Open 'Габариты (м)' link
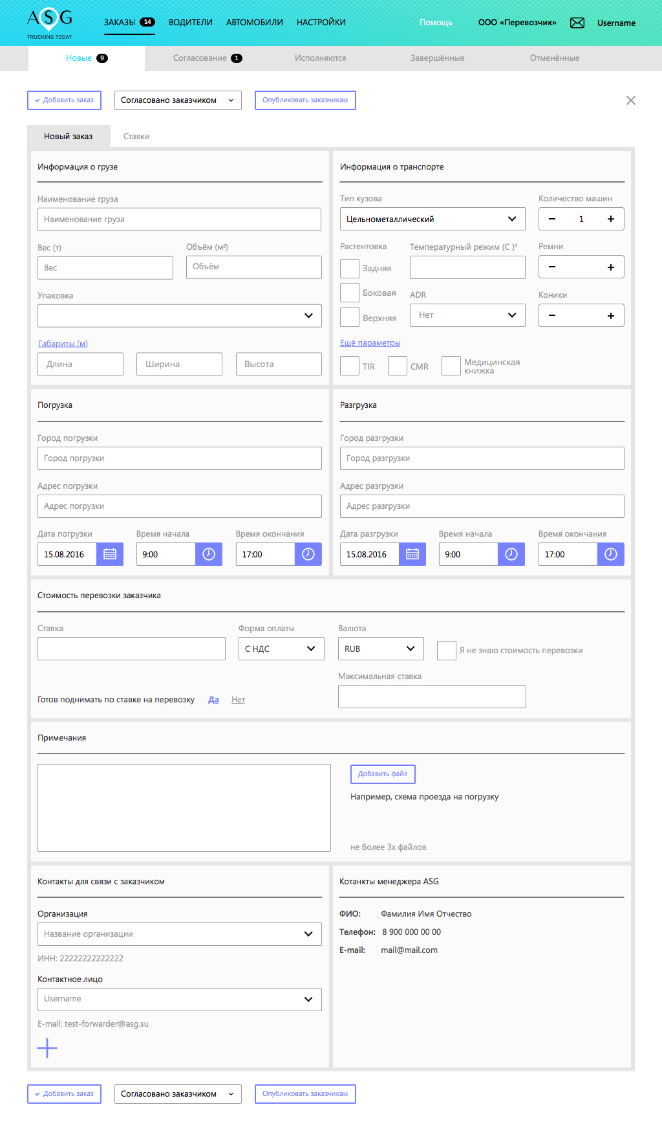Viewport: 662px width, 1129px height. (x=63, y=344)
